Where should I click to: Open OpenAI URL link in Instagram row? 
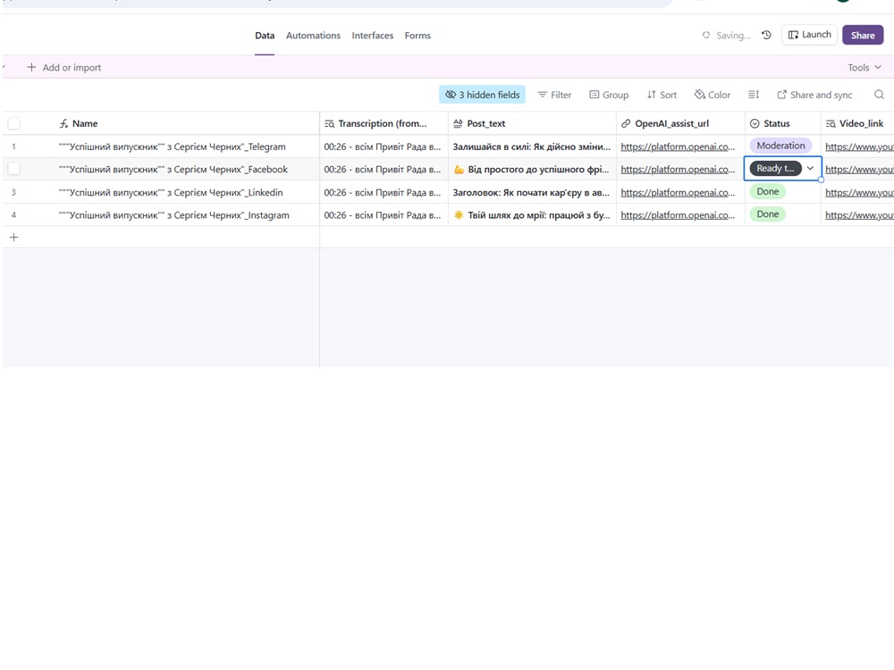(x=678, y=214)
